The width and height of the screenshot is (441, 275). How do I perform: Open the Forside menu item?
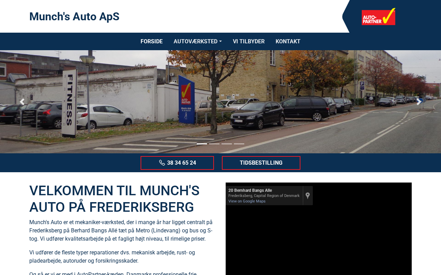click(x=152, y=42)
